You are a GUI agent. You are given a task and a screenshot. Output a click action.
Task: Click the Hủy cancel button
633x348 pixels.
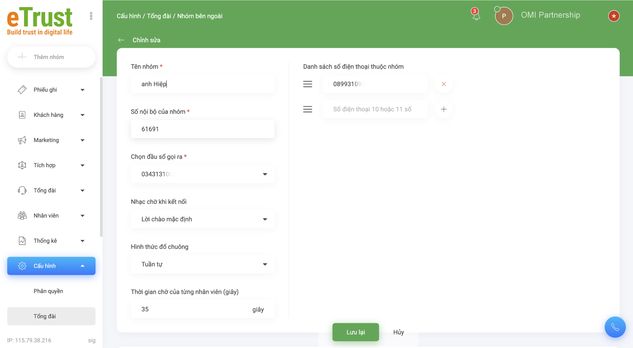coord(398,332)
